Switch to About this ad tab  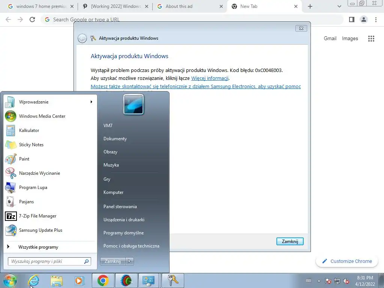click(190, 6)
